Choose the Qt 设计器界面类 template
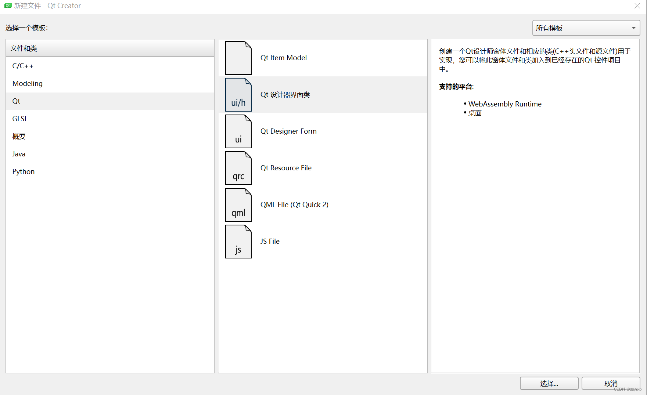647x395 pixels. (x=323, y=95)
